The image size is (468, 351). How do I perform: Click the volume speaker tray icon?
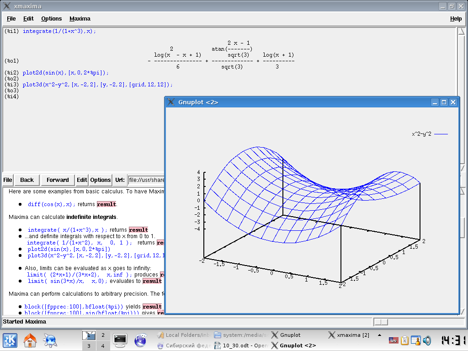(427, 340)
